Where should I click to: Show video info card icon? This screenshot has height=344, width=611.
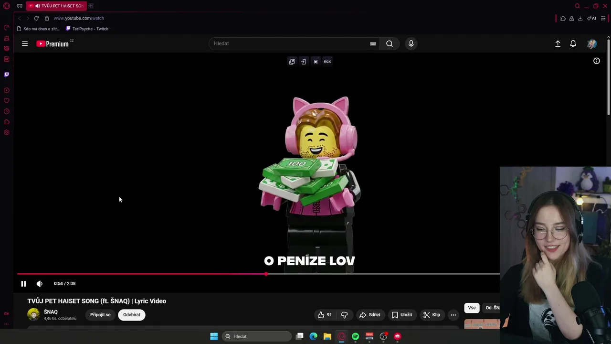pyautogui.click(x=597, y=61)
